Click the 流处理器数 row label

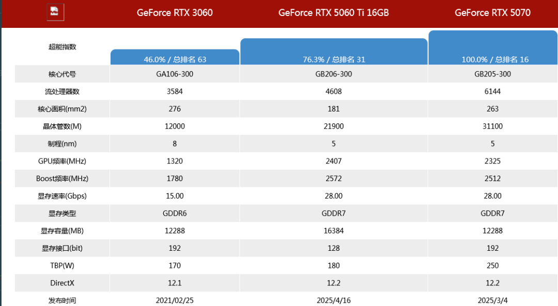pos(63,92)
